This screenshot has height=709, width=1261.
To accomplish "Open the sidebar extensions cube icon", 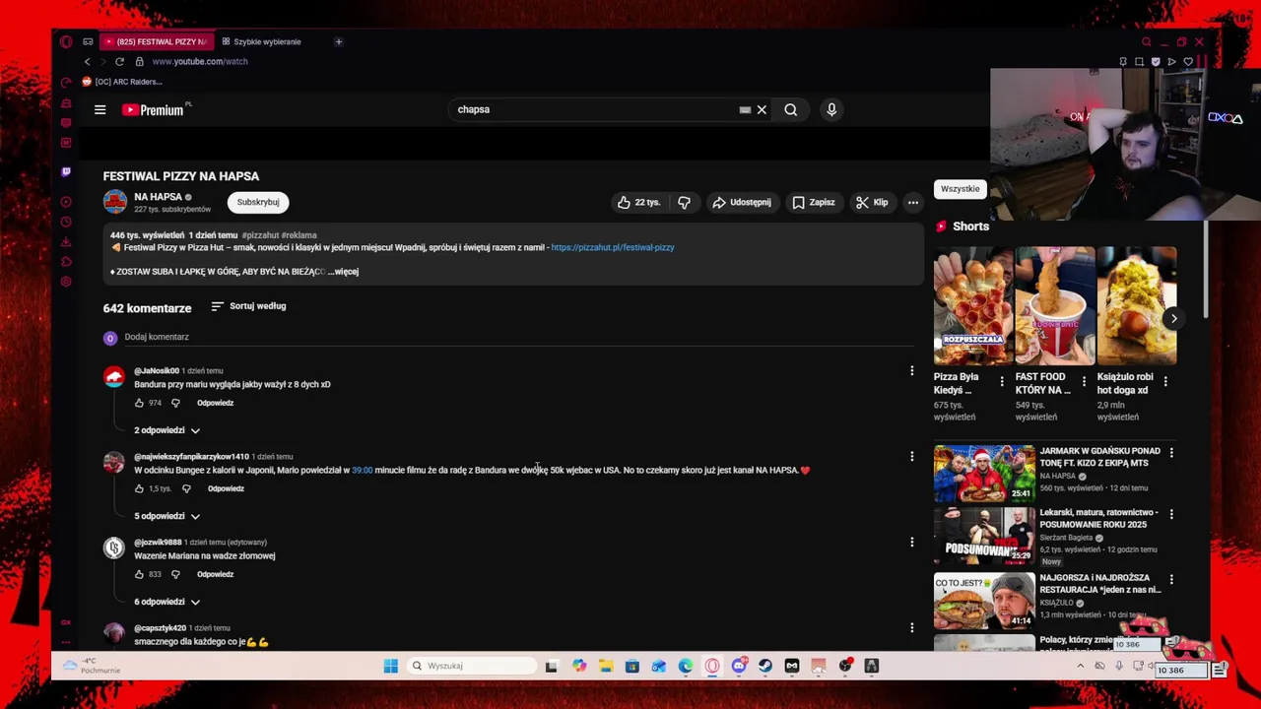I will (66, 261).
